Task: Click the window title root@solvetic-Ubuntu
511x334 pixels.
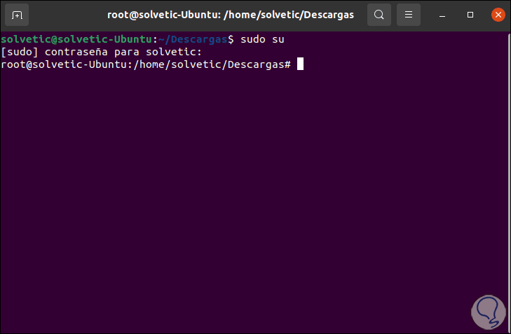Action: (x=231, y=15)
